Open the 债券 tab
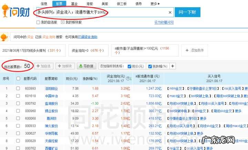248x150 pixels. (x=138, y=4)
